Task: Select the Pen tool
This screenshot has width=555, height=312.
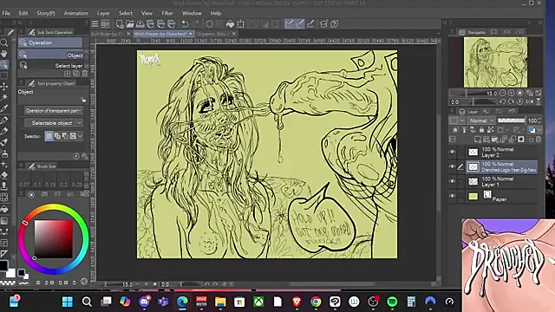Action: coord(4,120)
